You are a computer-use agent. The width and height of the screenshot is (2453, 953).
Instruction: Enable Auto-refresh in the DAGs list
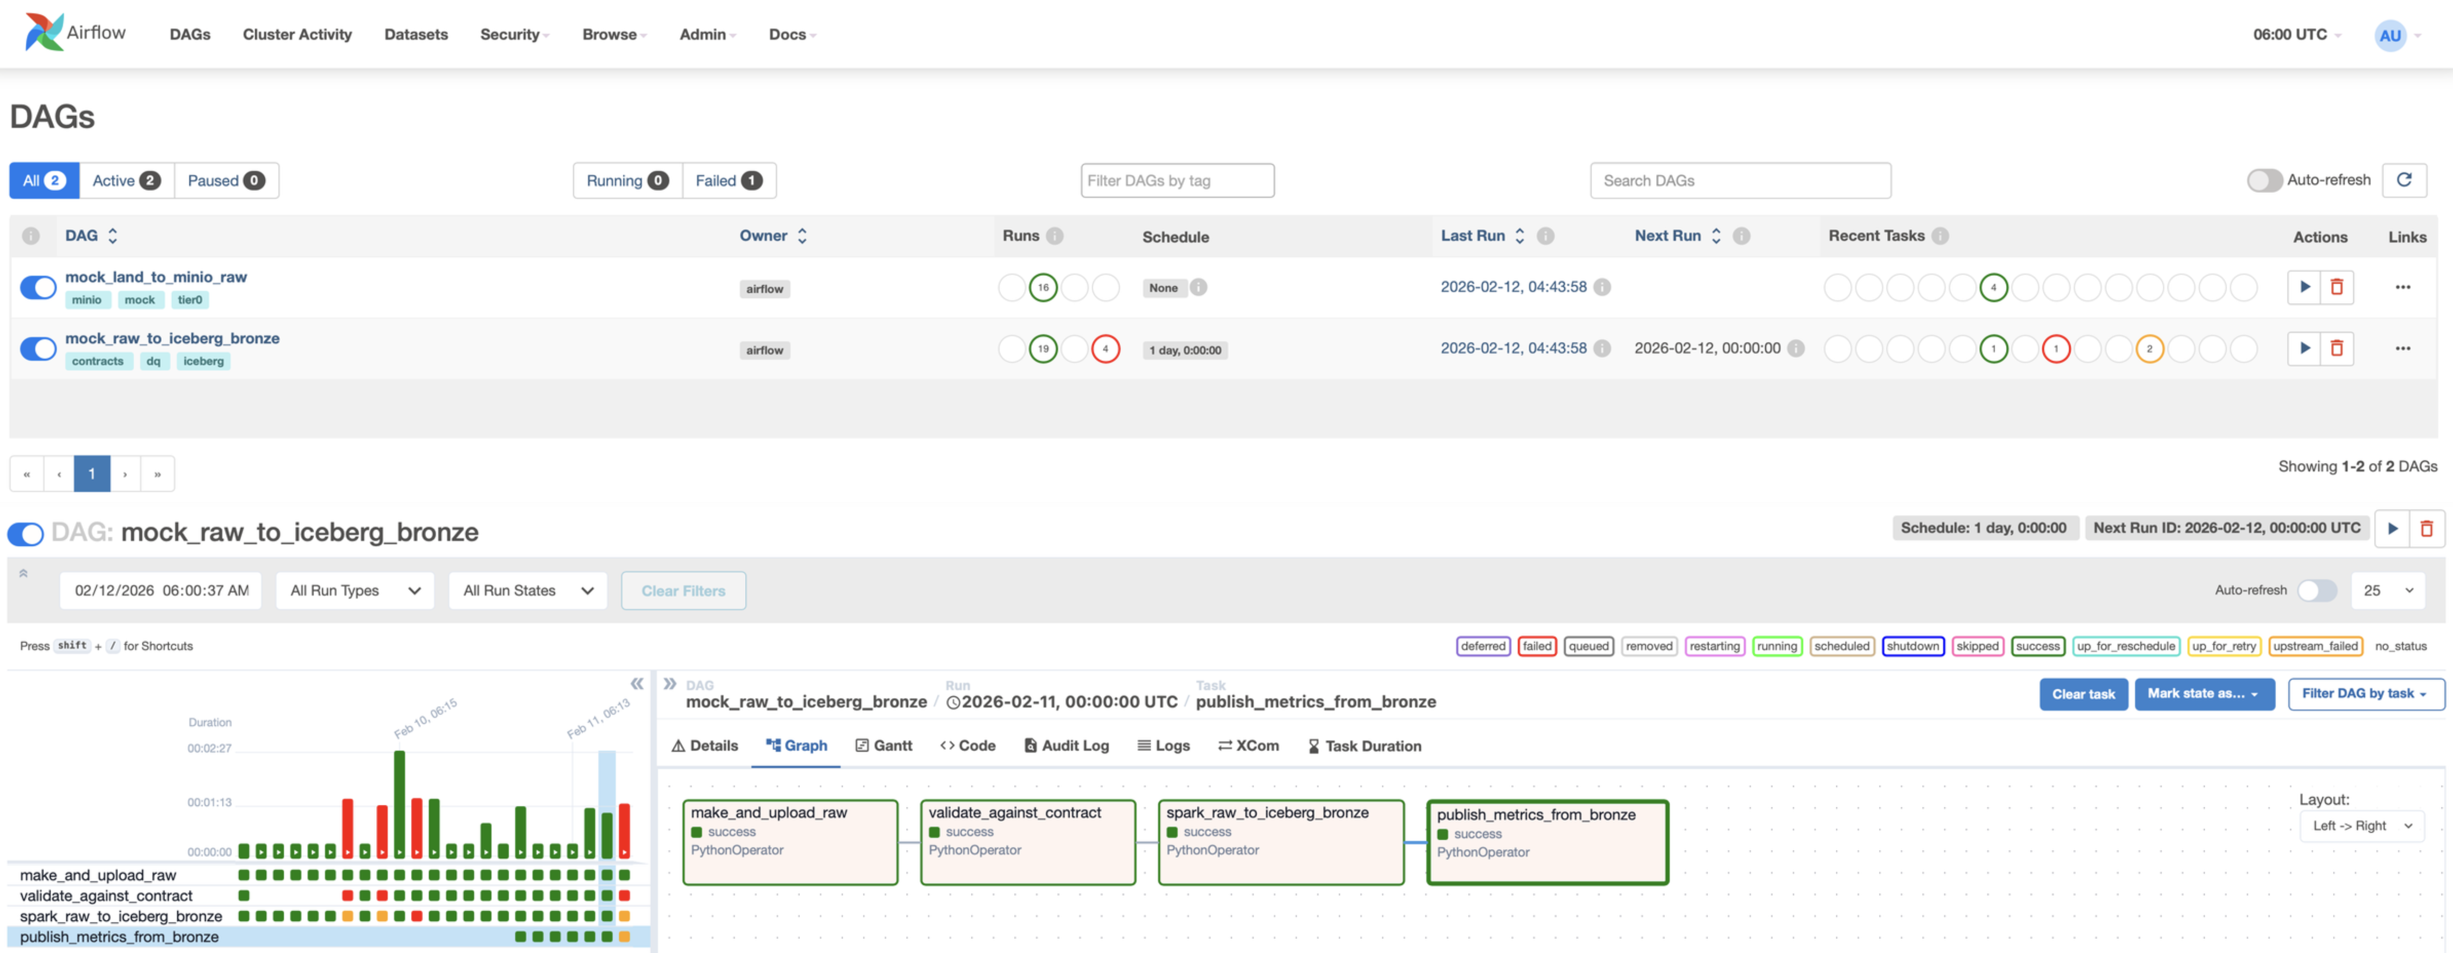2264,180
